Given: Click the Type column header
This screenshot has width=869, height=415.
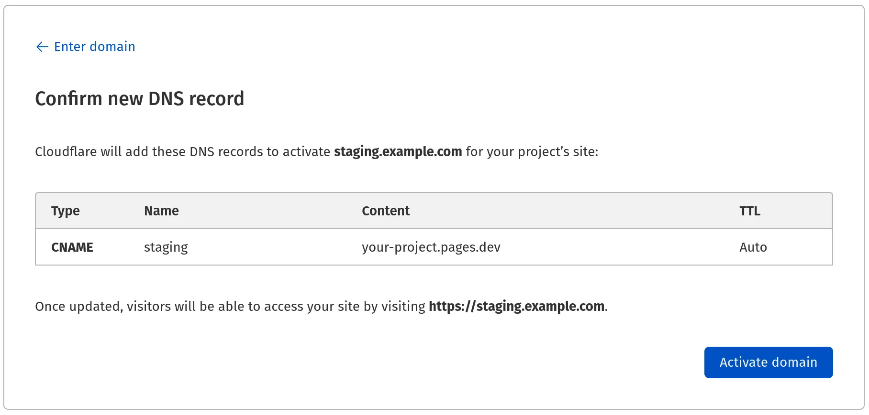Looking at the screenshot, I should point(65,211).
